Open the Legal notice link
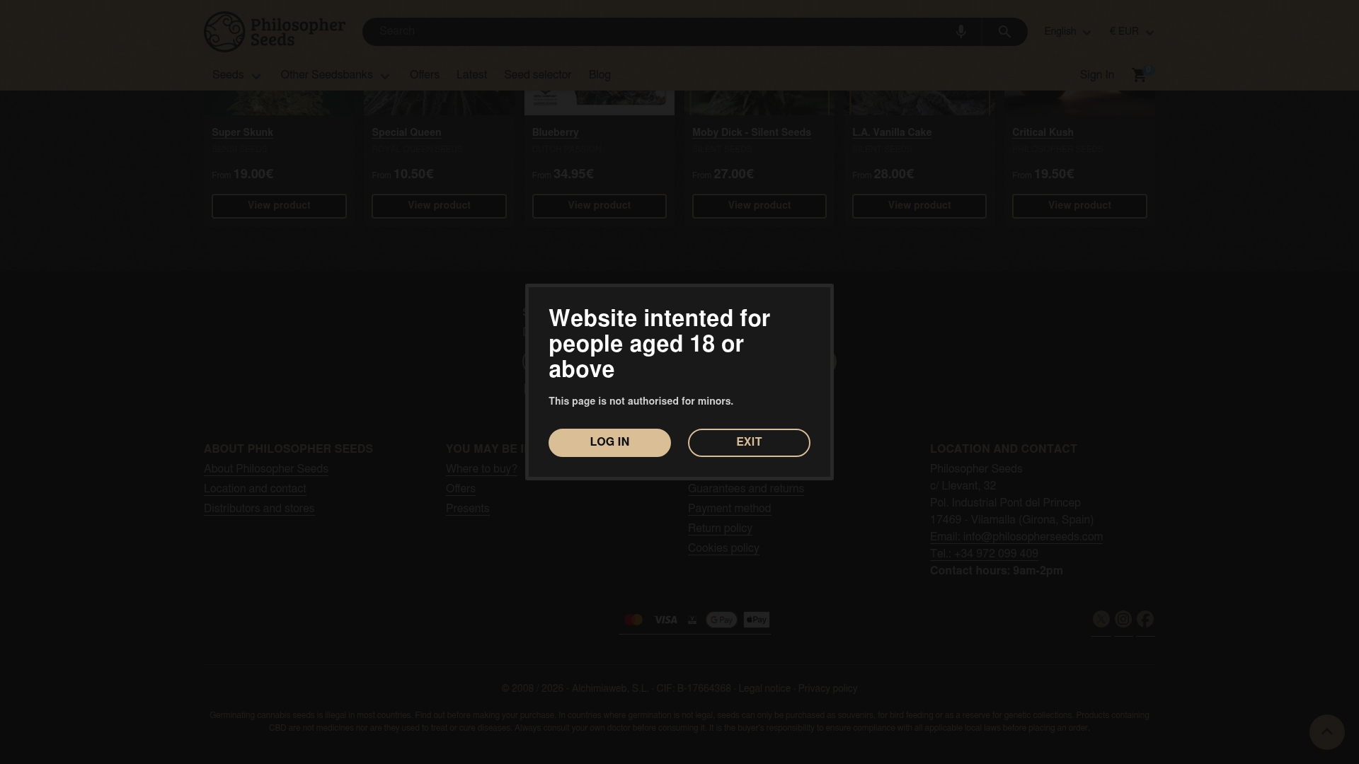 764,689
